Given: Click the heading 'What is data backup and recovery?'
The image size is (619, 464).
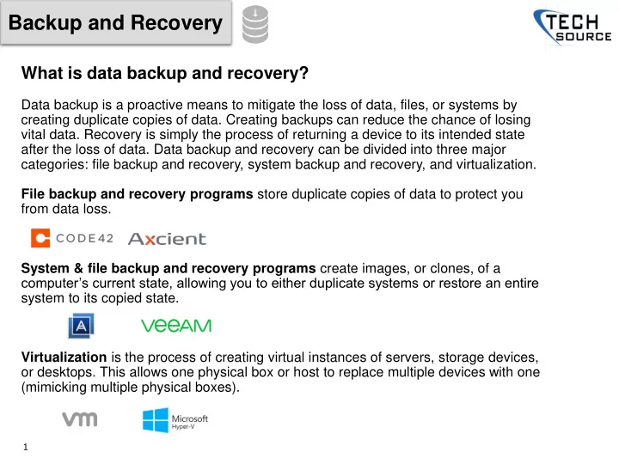Looking at the screenshot, I should pos(164,73).
